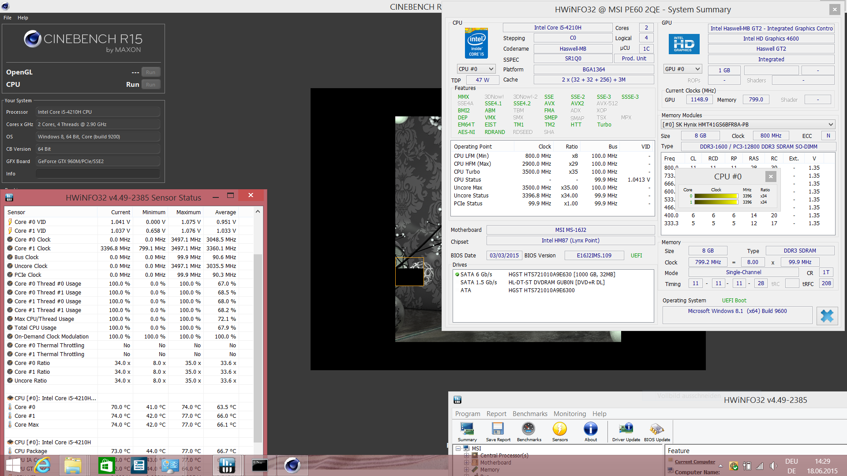
Task: Click Core 1 clock bar in CPU #0 popup
Action: click(716, 202)
